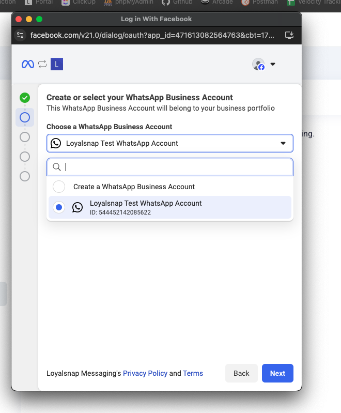The width and height of the screenshot is (341, 413).
Task: Focus the account search input field
Action: click(x=170, y=167)
